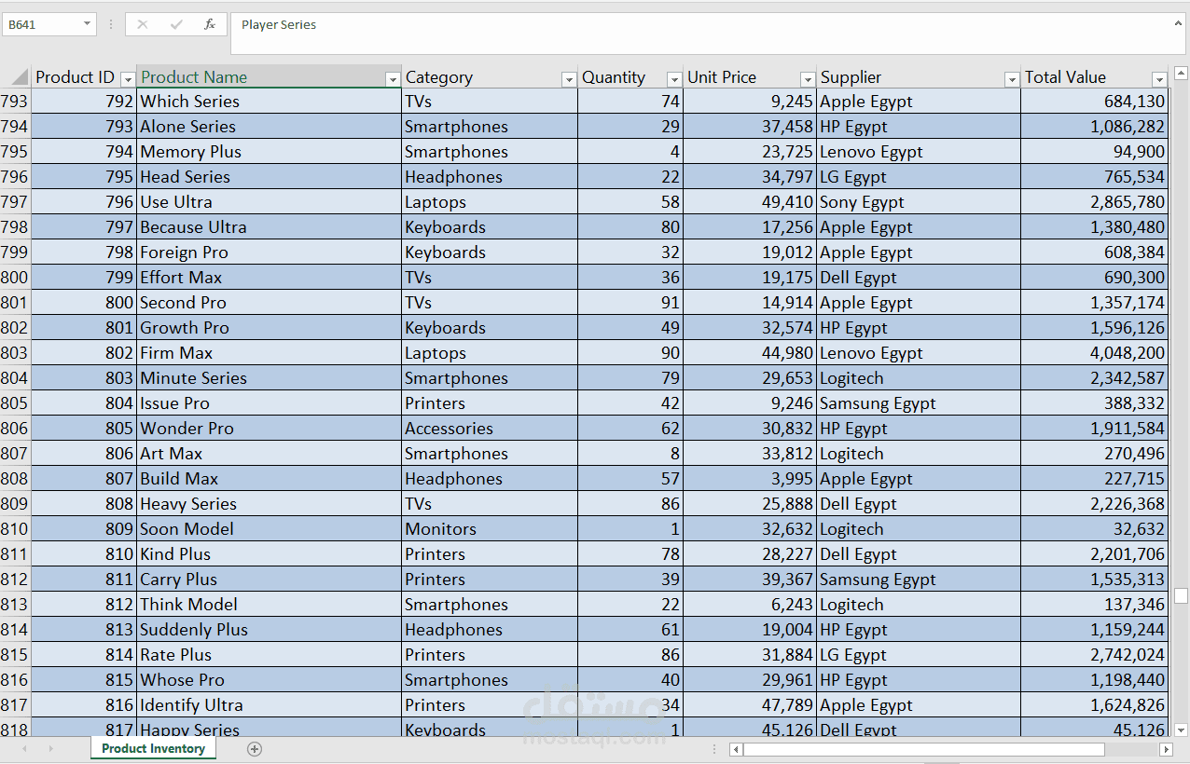Select the cell Effort Max
Screen dimensions: 1190x764
pyautogui.click(x=269, y=278)
